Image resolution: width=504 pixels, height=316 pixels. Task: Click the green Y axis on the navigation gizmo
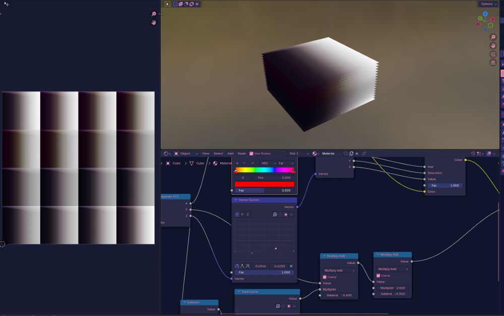pos(480,18)
